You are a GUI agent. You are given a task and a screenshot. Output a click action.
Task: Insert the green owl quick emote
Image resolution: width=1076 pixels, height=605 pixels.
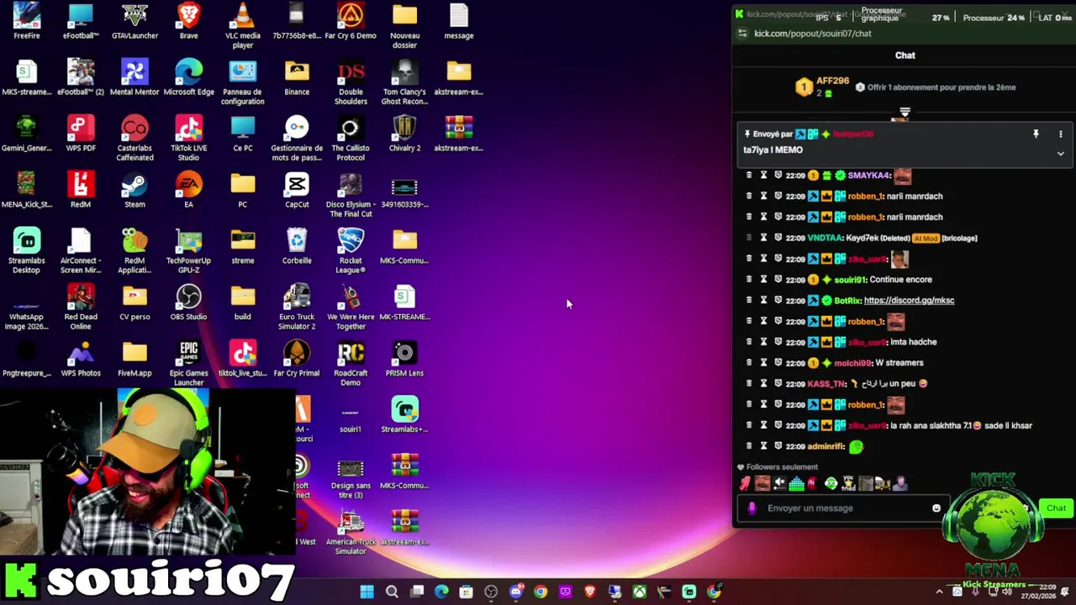tap(831, 483)
